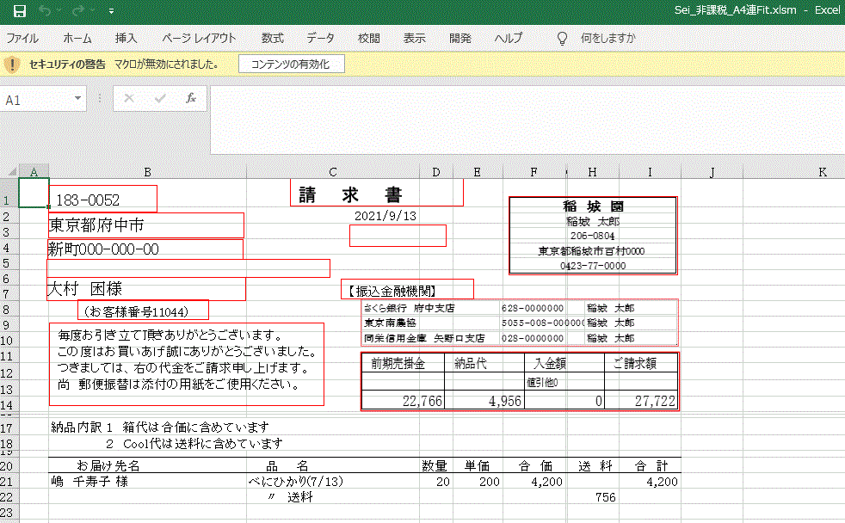The width and height of the screenshot is (845, 523).
Task: Click the shipping fee value 756
Action: point(606,497)
